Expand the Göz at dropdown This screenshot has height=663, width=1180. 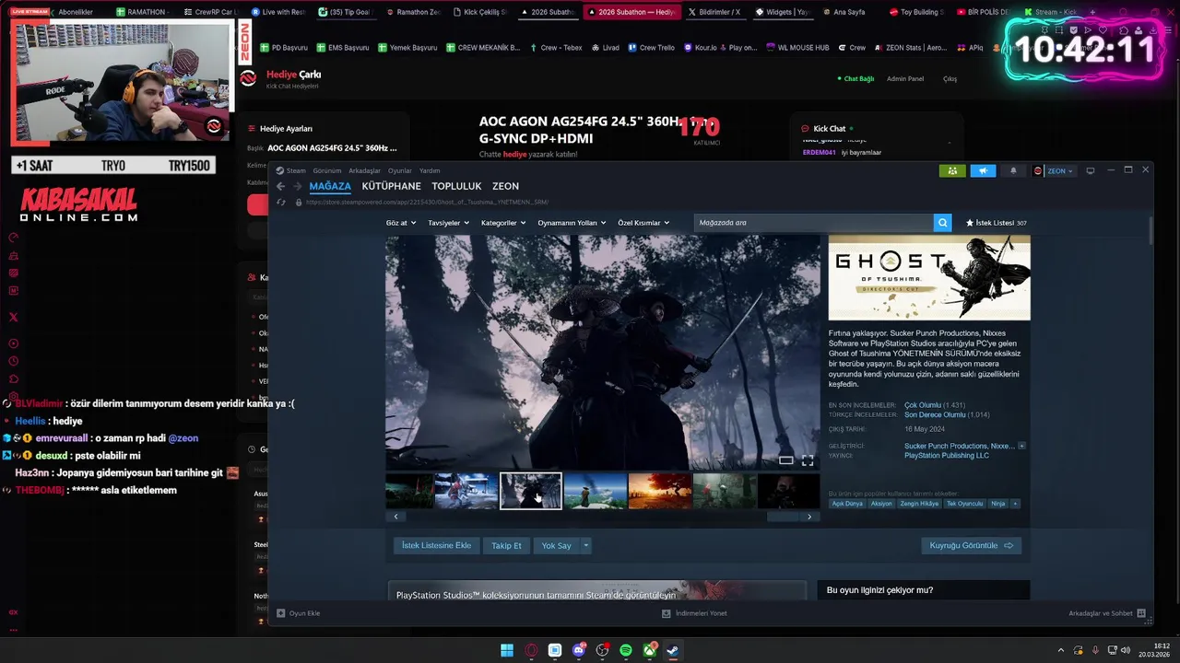(x=401, y=223)
